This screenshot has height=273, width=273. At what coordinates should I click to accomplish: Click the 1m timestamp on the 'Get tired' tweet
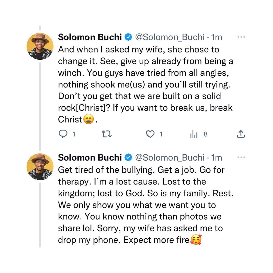click(216, 158)
